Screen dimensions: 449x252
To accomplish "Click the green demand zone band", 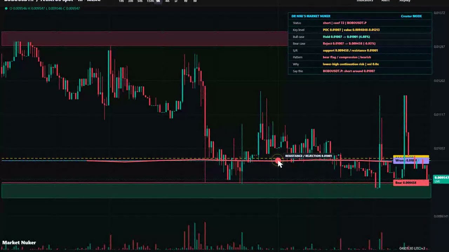I will pyautogui.click(x=216, y=191).
